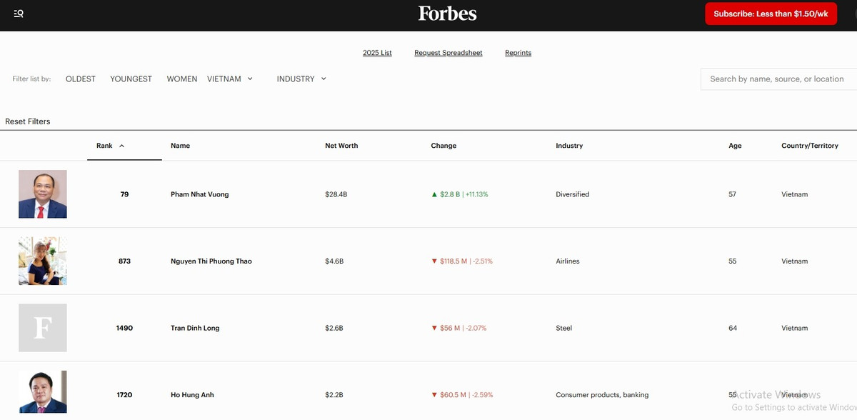Image resolution: width=857 pixels, height=420 pixels.
Task: Click Tran Dinh Long's placeholder F image
Action: [x=43, y=328]
